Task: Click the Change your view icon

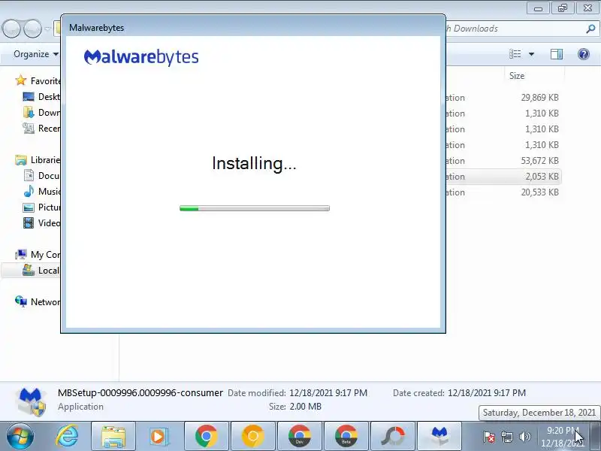Action: click(x=515, y=54)
